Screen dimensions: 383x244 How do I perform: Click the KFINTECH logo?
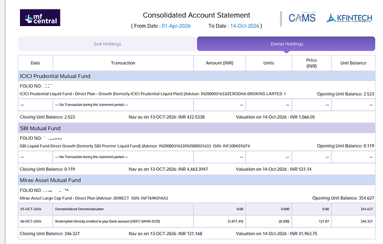click(x=349, y=18)
